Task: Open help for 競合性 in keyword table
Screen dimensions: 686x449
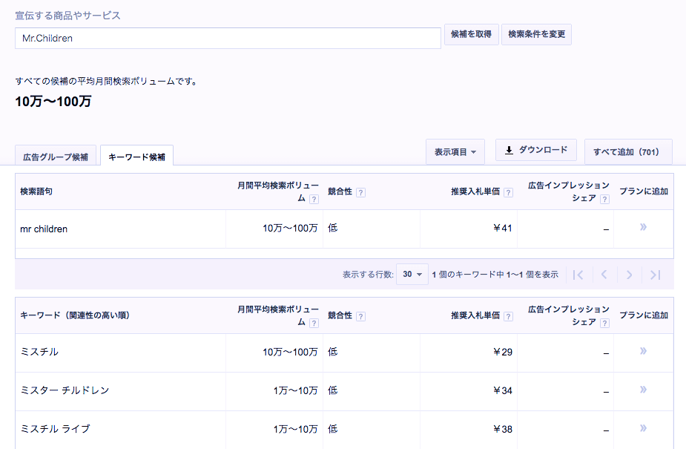Action: pos(360,316)
